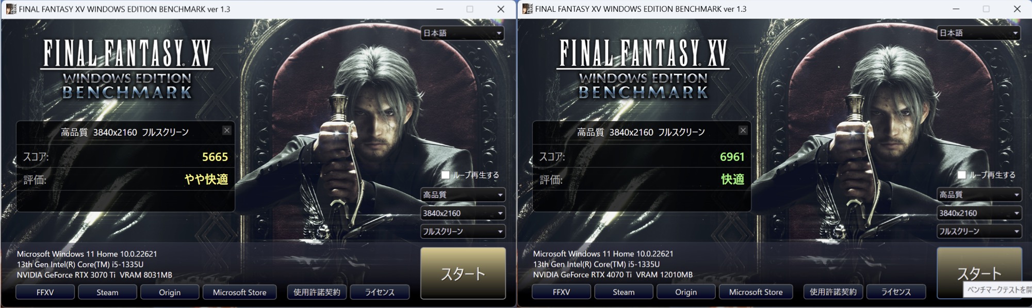Open the Steam link in right window

[624, 292]
